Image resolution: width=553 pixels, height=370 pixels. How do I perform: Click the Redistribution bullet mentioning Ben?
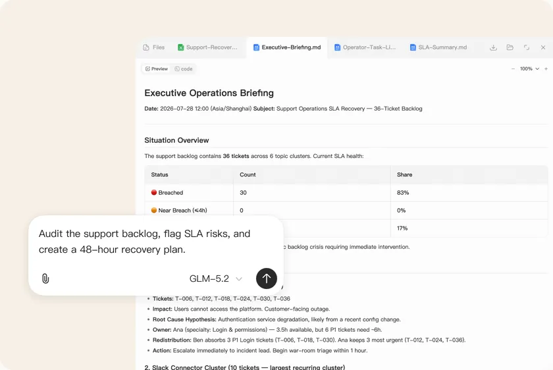point(309,340)
